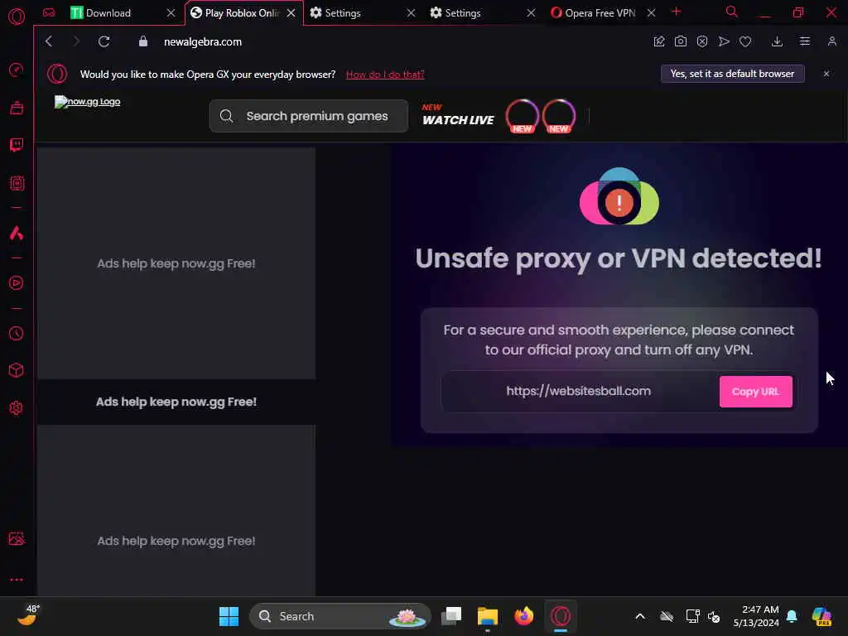Bookmark page with heart icon

745,41
